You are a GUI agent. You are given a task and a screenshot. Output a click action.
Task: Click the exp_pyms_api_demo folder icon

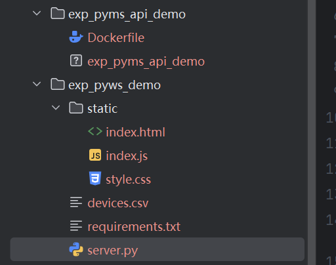pyautogui.click(x=58, y=13)
